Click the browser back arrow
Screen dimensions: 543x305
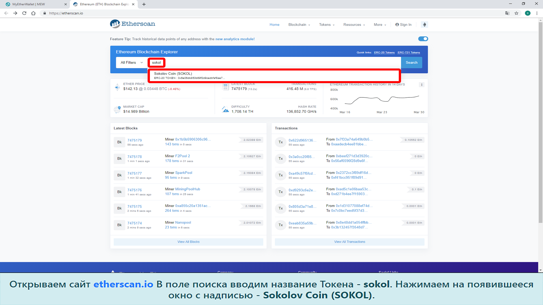click(6, 13)
